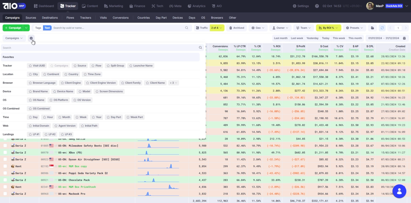Open the Analytics menu in top navigation
This screenshot has height=203, width=411.
click(x=197, y=6)
